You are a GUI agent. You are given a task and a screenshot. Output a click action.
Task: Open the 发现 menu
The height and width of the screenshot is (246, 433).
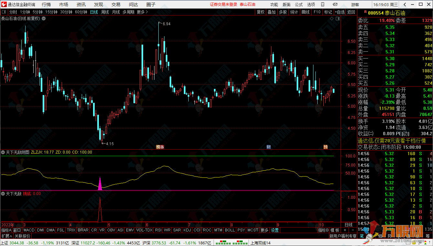99,5
